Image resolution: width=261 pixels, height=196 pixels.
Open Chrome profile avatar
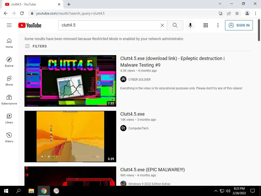coord(247,13)
